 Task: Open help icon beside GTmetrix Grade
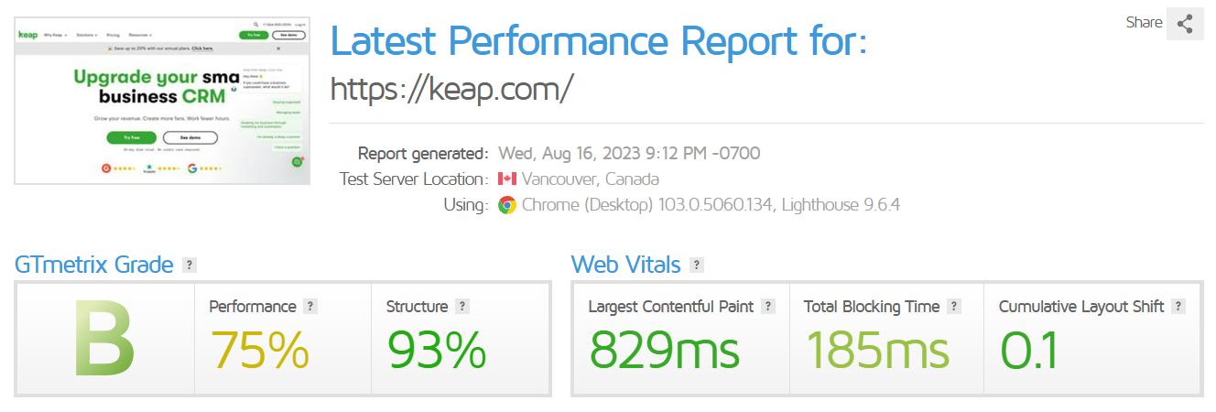point(190,266)
